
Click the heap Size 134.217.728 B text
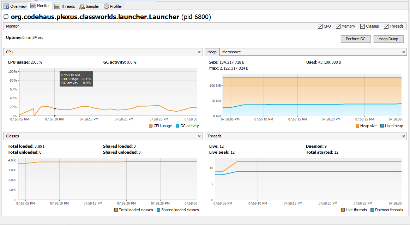coord(227,62)
